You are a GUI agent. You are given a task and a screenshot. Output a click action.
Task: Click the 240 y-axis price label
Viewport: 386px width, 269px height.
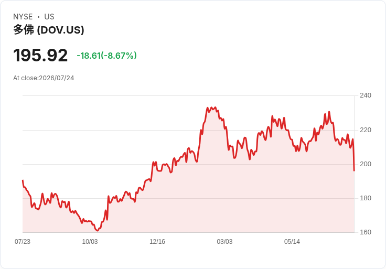click(x=366, y=95)
